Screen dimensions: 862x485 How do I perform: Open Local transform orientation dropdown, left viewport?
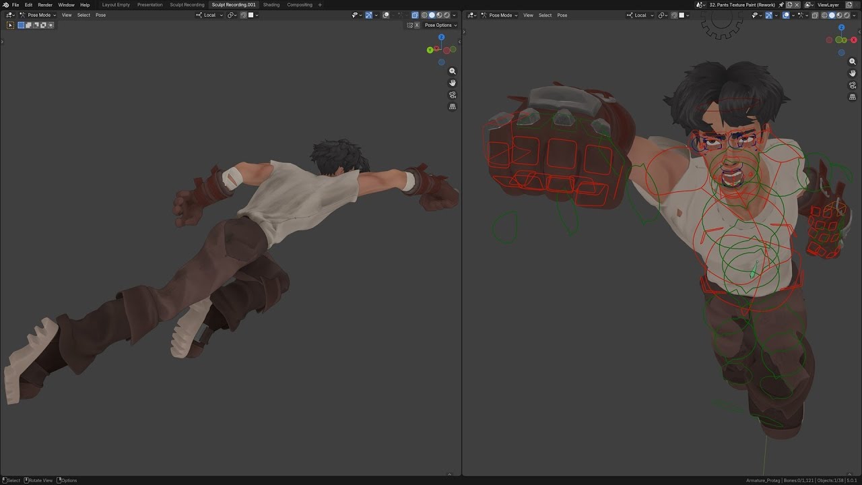point(209,15)
